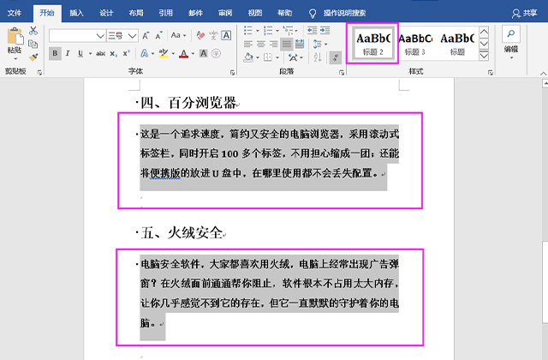Open numbered list style dropdown

click(277, 31)
